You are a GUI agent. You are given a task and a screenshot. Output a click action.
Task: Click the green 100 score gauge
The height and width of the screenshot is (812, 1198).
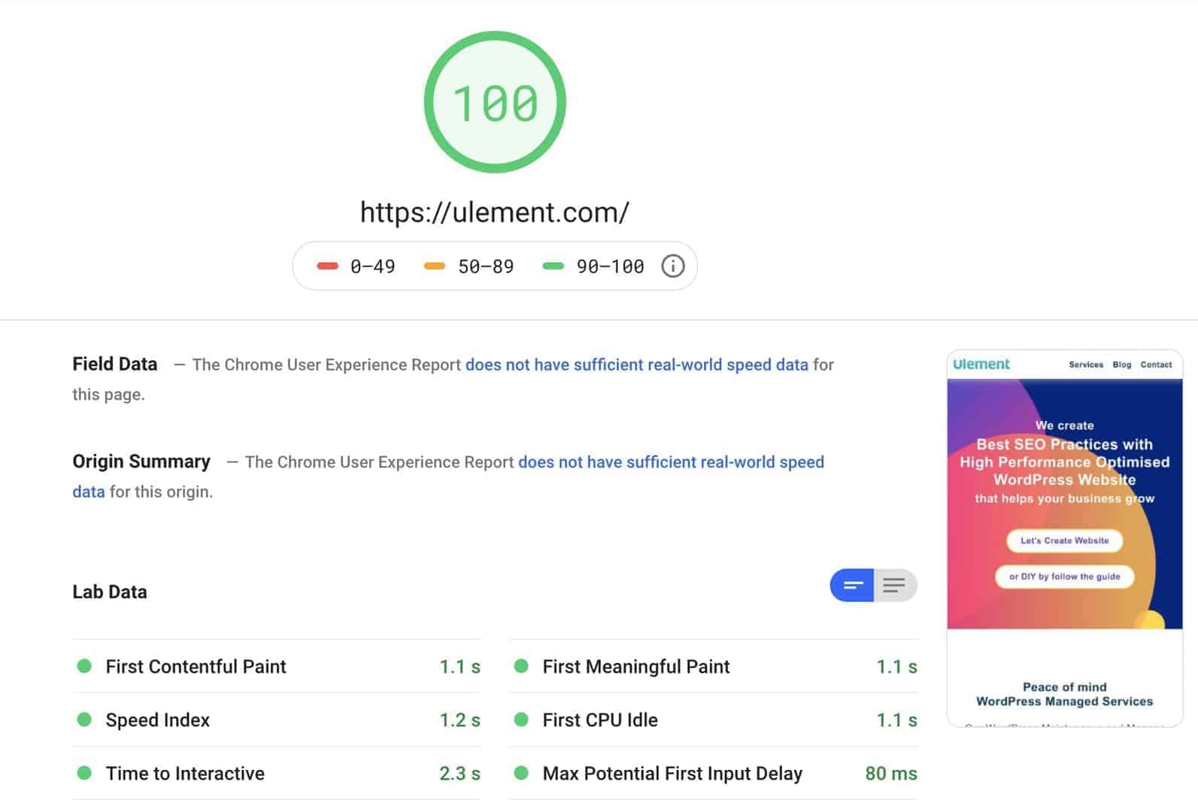tap(495, 102)
